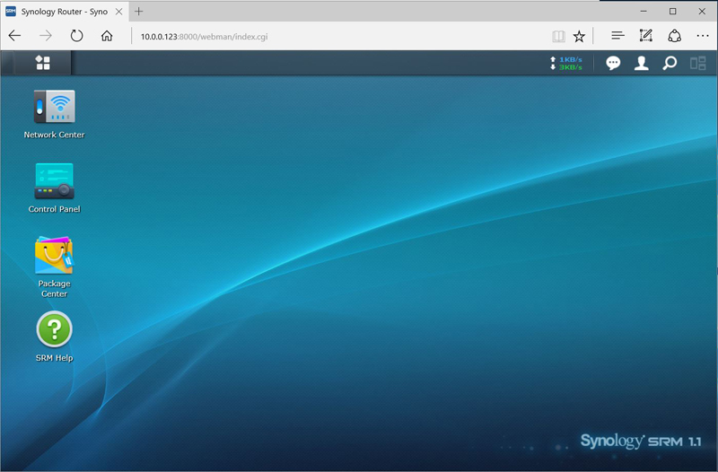Click the Network Center label text
Image resolution: width=718 pixels, height=472 pixels.
click(x=54, y=135)
